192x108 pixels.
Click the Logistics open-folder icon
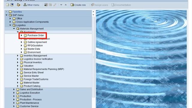[14, 25]
